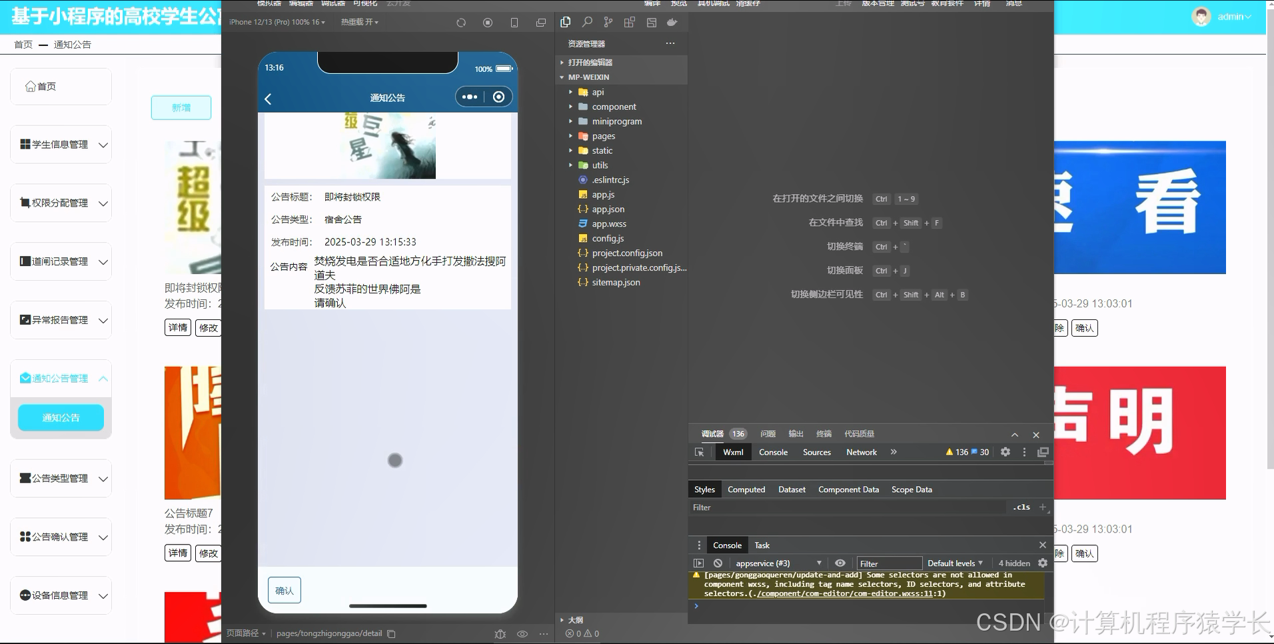Select the inspect element icon in the debugger
The width and height of the screenshot is (1274, 644).
tap(700, 452)
